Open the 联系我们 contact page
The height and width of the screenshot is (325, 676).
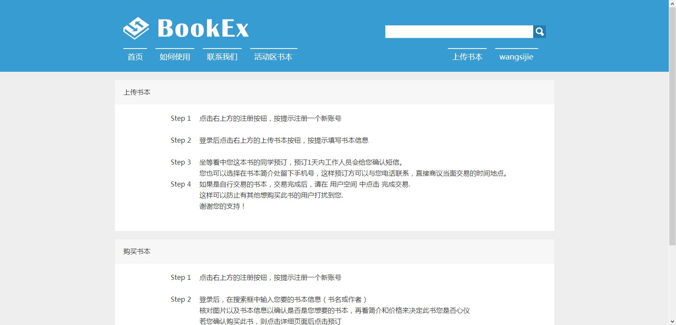pyautogui.click(x=222, y=57)
